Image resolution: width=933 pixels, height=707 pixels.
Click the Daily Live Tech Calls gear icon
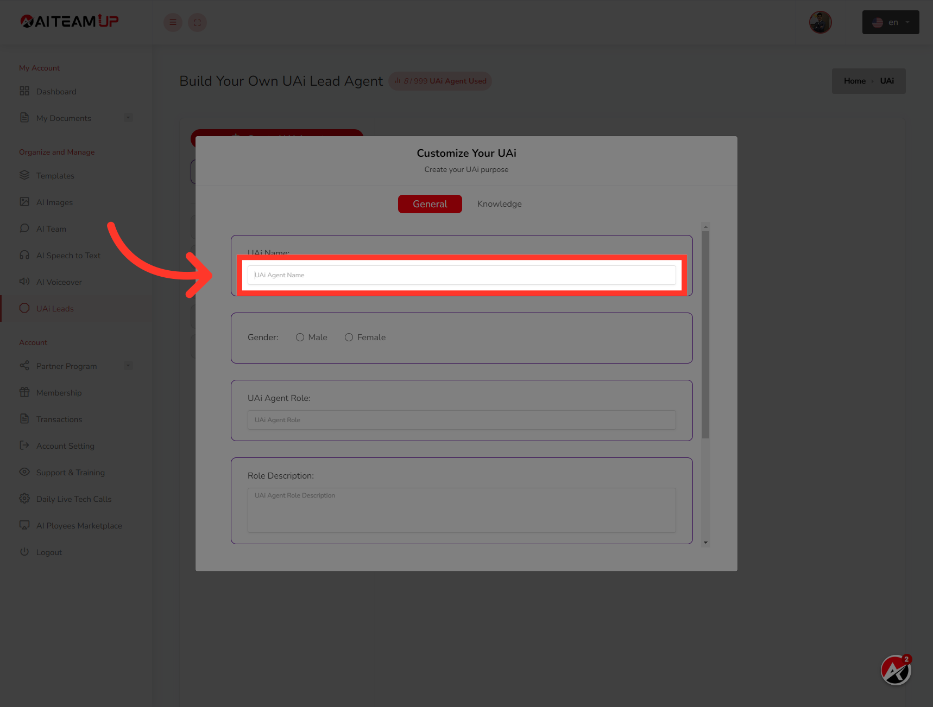[x=24, y=499]
